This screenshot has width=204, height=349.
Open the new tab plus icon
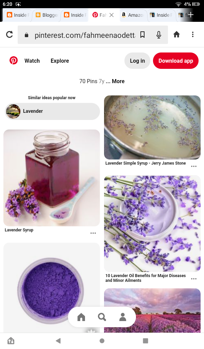(x=190, y=15)
